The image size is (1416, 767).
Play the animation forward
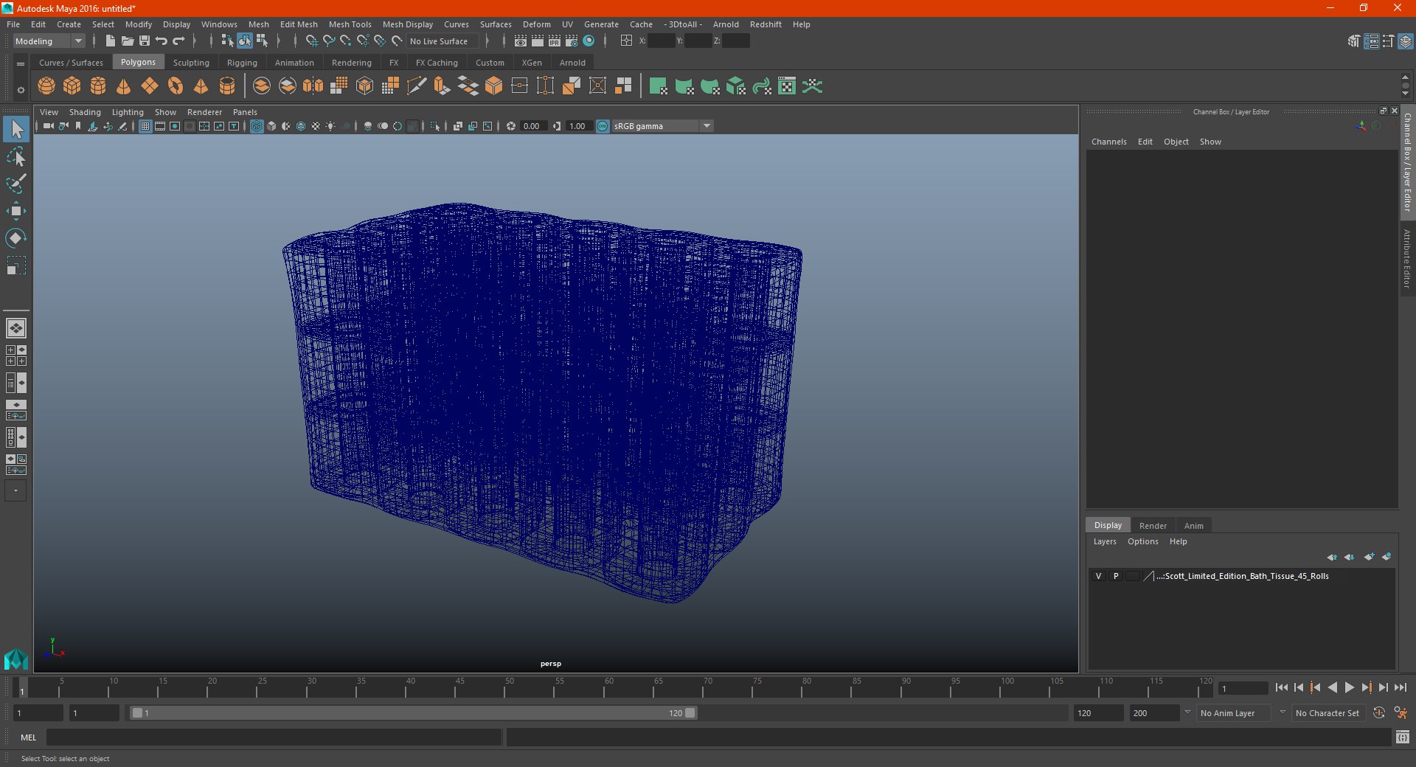[1349, 687]
